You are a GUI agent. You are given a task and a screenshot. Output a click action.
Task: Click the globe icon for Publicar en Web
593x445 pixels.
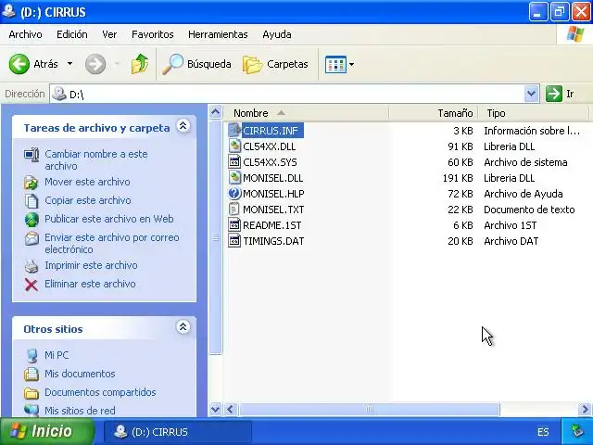pos(32,220)
